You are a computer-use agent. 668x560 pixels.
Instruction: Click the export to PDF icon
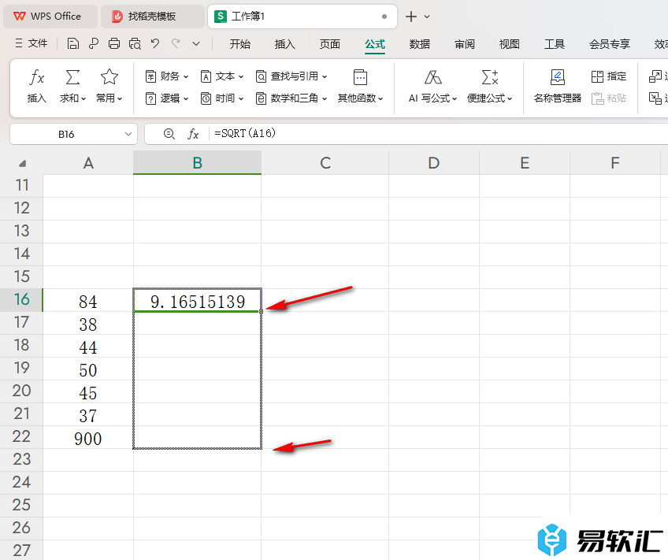[x=93, y=43]
